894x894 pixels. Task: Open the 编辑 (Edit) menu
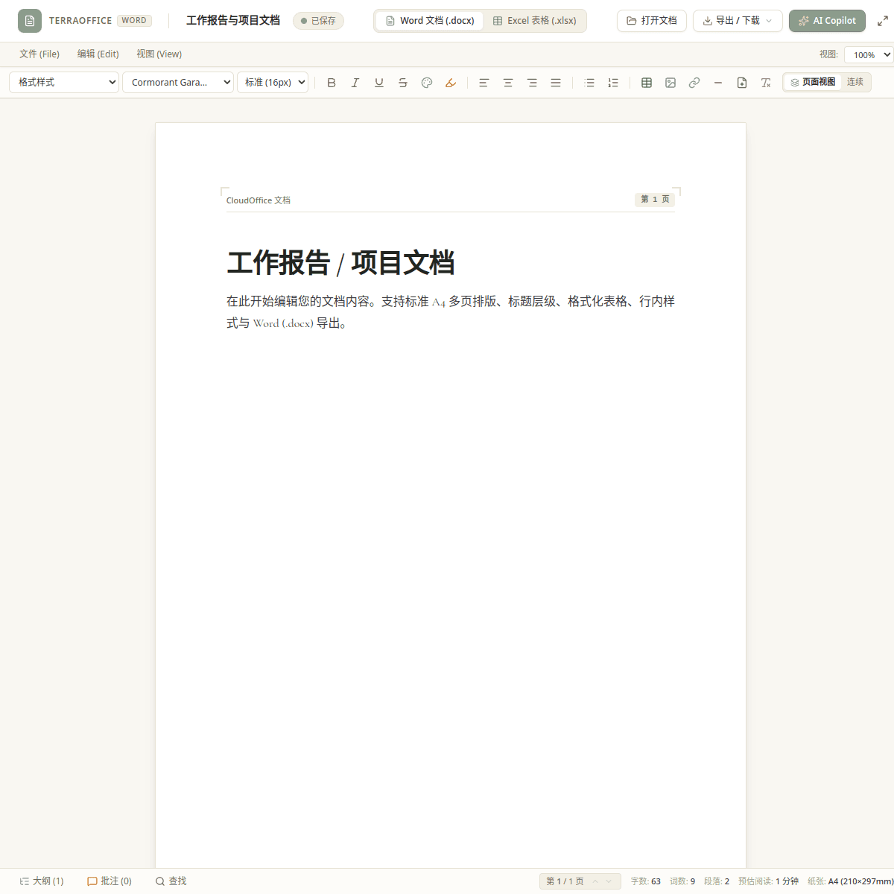(x=98, y=54)
